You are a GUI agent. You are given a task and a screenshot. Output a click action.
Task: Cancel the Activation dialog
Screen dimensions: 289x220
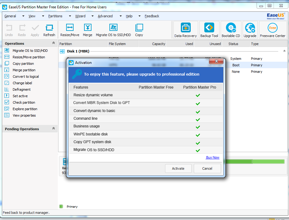[207, 168]
